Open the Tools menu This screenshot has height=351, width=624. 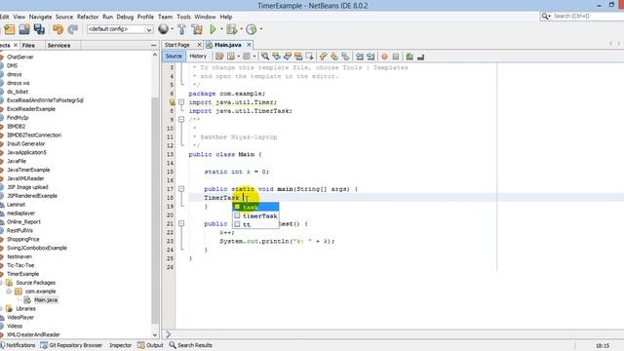tap(183, 17)
